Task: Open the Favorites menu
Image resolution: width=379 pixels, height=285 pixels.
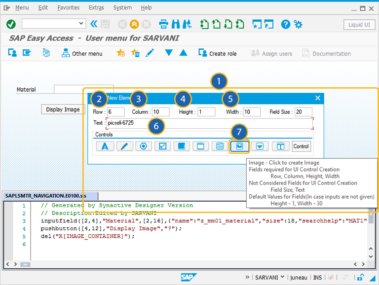Action: 69,8
